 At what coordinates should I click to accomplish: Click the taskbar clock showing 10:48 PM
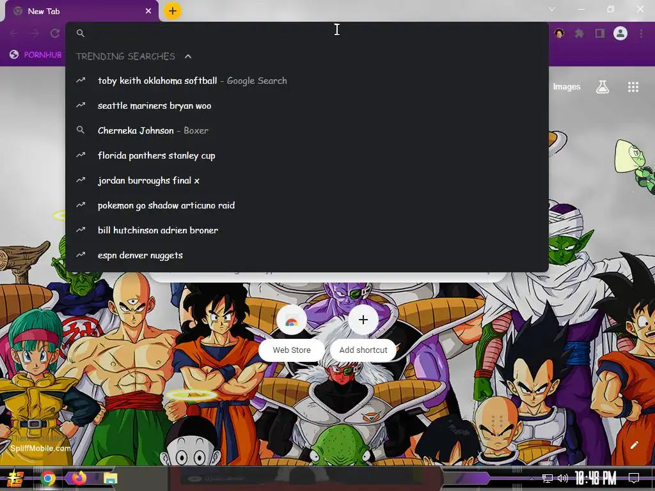tap(596, 478)
